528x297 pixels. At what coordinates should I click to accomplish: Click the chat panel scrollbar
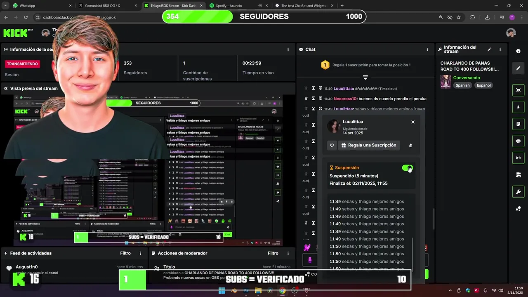click(x=434, y=219)
